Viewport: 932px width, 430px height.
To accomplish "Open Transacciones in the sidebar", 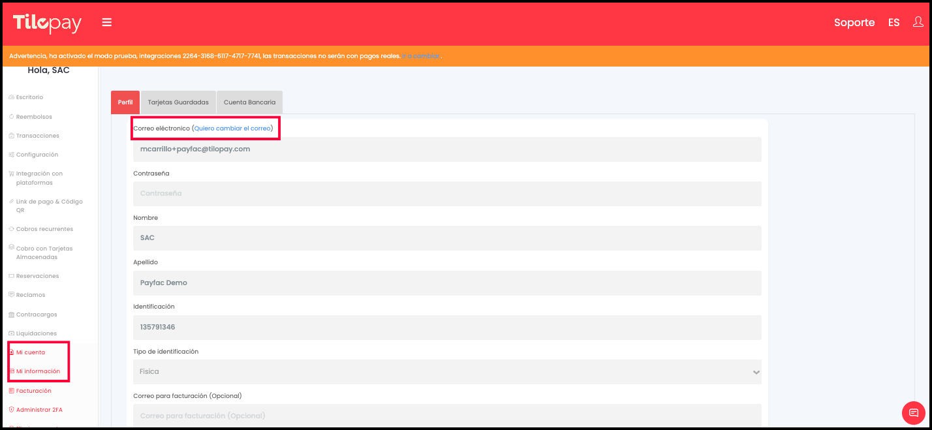I will coord(37,136).
